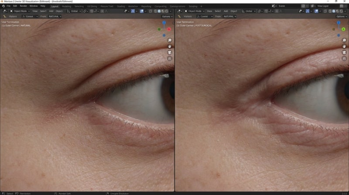Viewport: 349px width, 195px height.
Task: Switch to the Modeling workspace tab
Action: tap(66, 7)
